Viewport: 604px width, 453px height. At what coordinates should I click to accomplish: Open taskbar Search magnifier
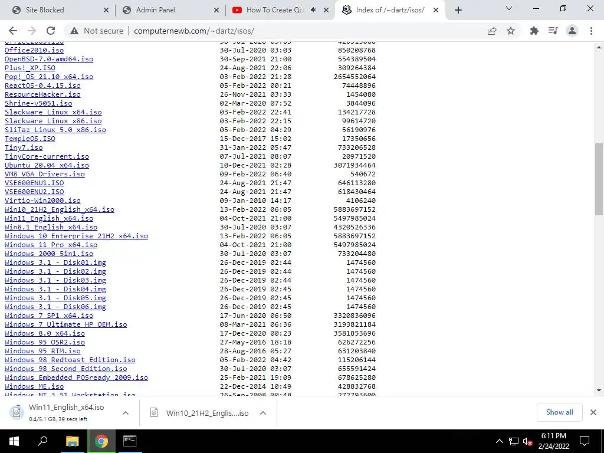(x=42, y=441)
